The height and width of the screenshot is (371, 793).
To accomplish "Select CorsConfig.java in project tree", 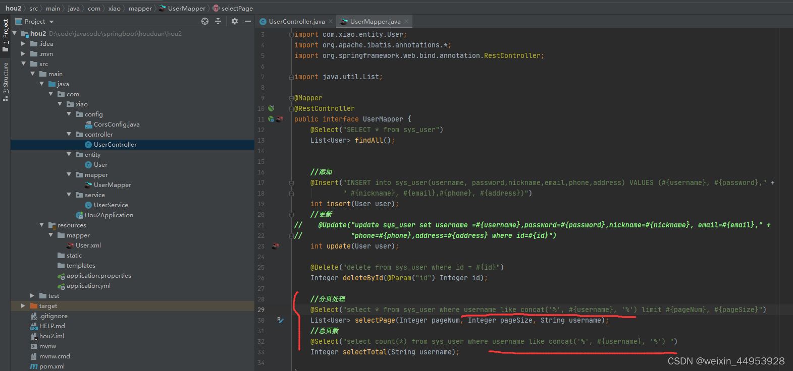I will coord(117,124).
